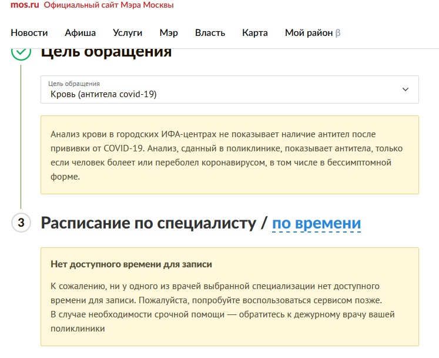Screen dimensions: 439x358
Task: Click the beta symbol beside Мой район
Action: pyautogui.click(x=338, y=33)
